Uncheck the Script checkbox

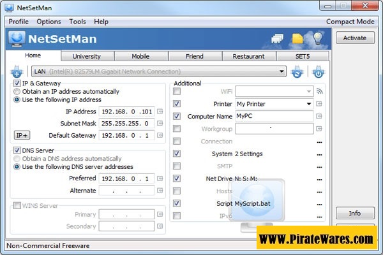pyautogui.click(x=177, y=203)
